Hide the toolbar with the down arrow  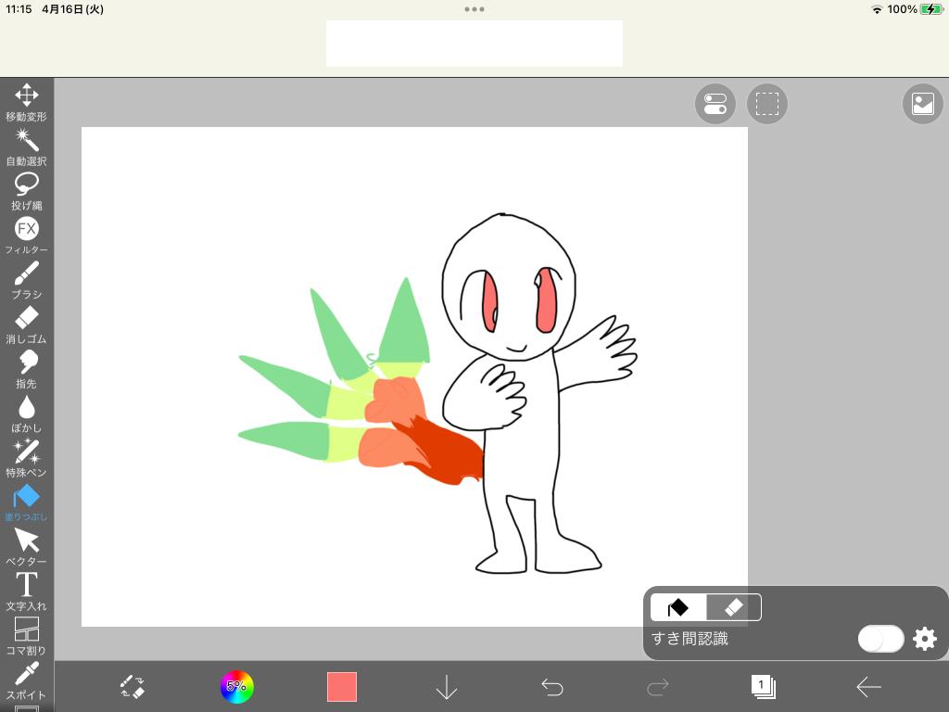tap(447, 687)
